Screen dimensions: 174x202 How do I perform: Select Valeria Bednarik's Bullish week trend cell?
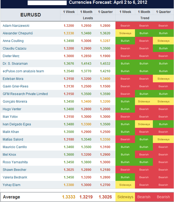(x=125, y=177)
